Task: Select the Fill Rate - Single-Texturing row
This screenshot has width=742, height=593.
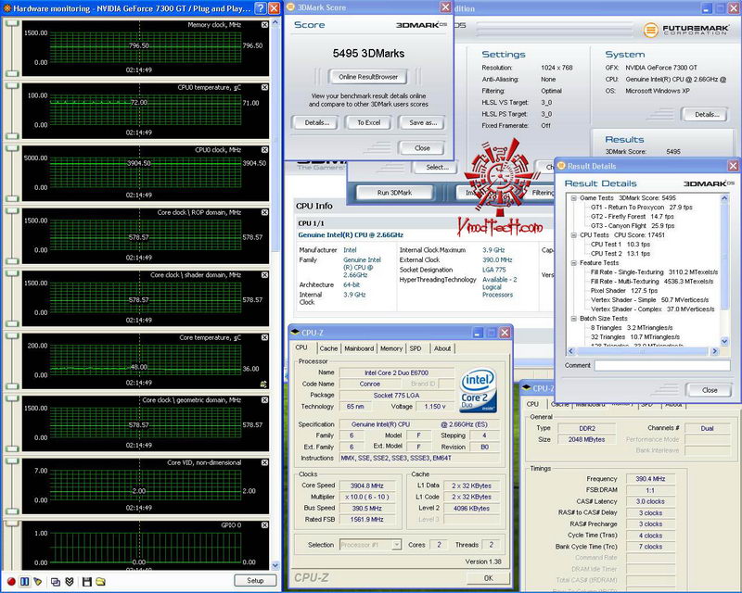Action: (x=654, y=272)
